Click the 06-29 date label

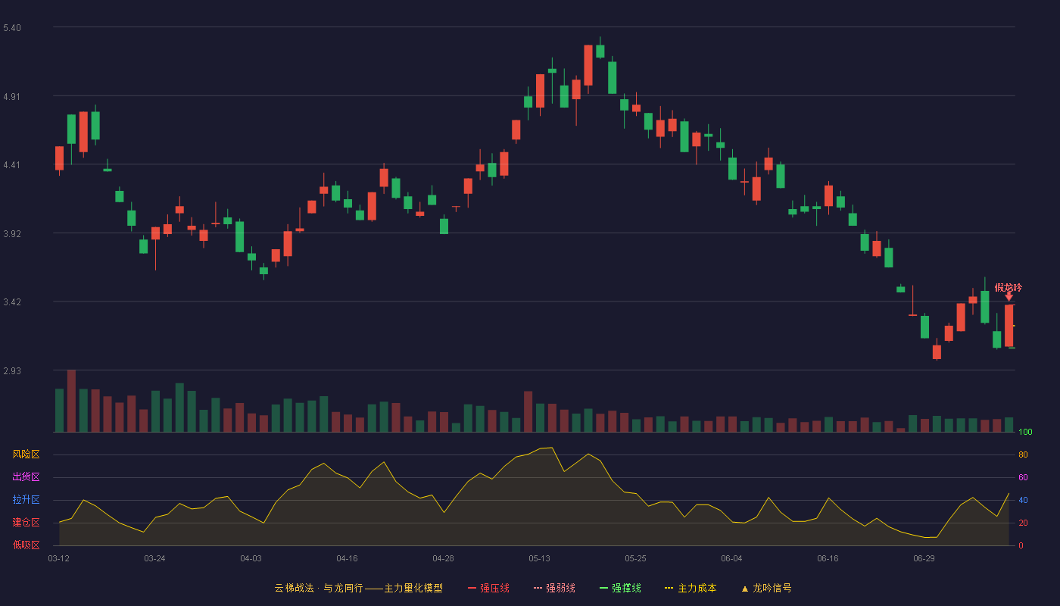pos(924,558)
